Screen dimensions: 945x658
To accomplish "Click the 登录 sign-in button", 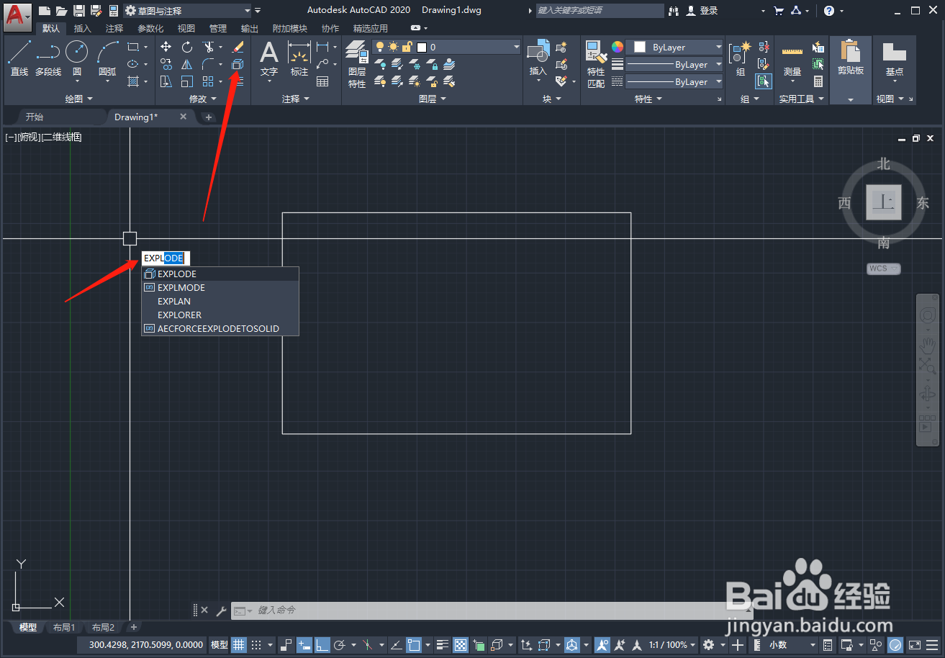I will [x=702, y=11].
